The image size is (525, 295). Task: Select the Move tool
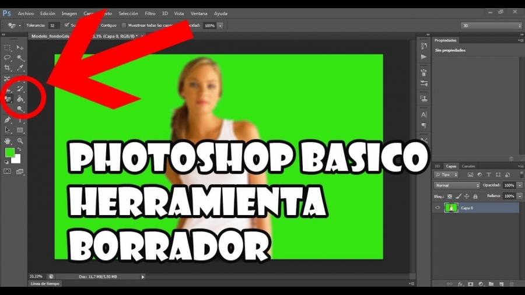point(20,48)
